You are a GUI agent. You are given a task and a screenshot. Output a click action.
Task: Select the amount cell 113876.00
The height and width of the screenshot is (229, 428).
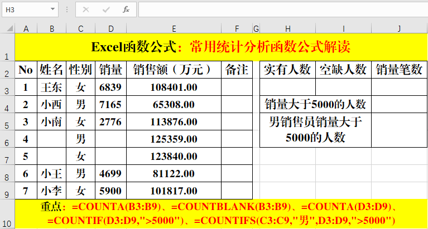pos(174,121)
